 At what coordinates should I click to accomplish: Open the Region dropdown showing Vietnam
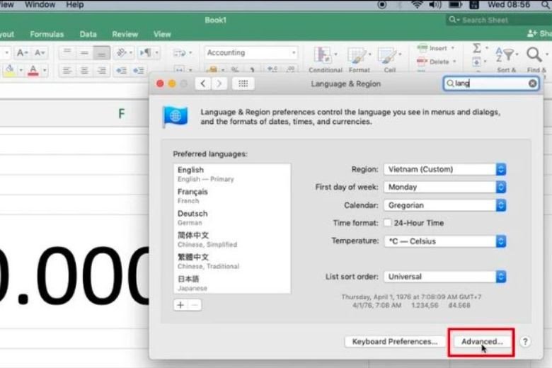[445, 169]
